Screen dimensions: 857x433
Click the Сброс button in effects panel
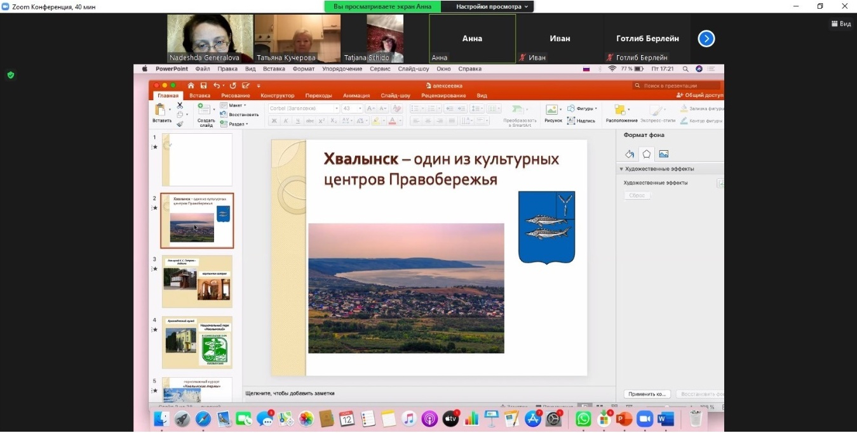637,195
